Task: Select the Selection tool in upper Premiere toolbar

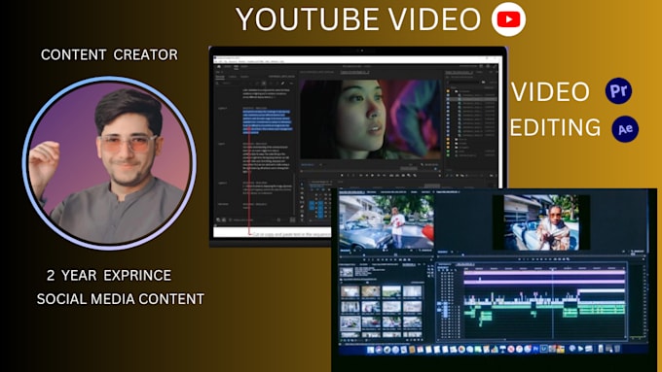Action: pyautogui.click(x=302, y=185)
